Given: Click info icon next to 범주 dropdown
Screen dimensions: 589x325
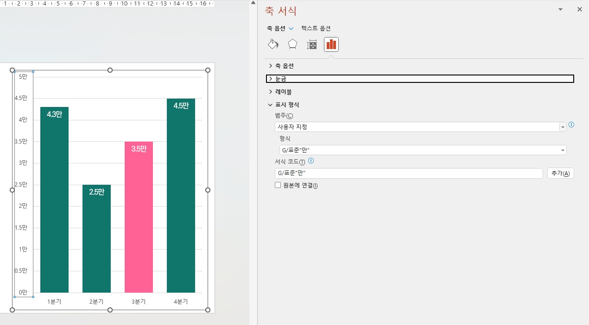Looking at the screenshot, I should click(x=571, y=125).
